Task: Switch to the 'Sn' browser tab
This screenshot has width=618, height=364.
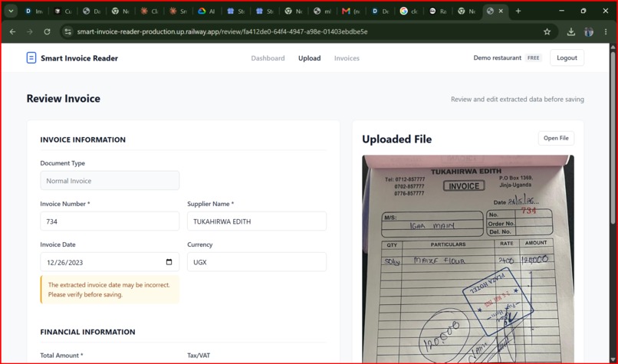Action: point(178,11)
